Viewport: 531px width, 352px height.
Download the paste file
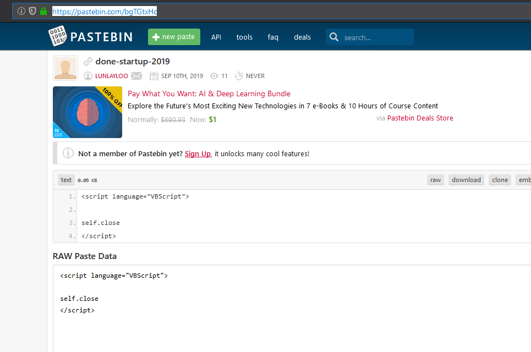coord(466,180)
